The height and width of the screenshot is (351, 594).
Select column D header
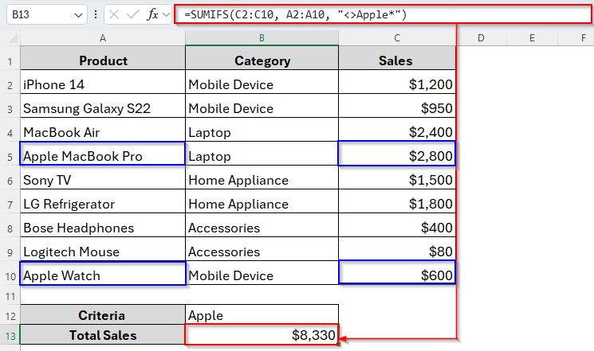tap(482, 37)
